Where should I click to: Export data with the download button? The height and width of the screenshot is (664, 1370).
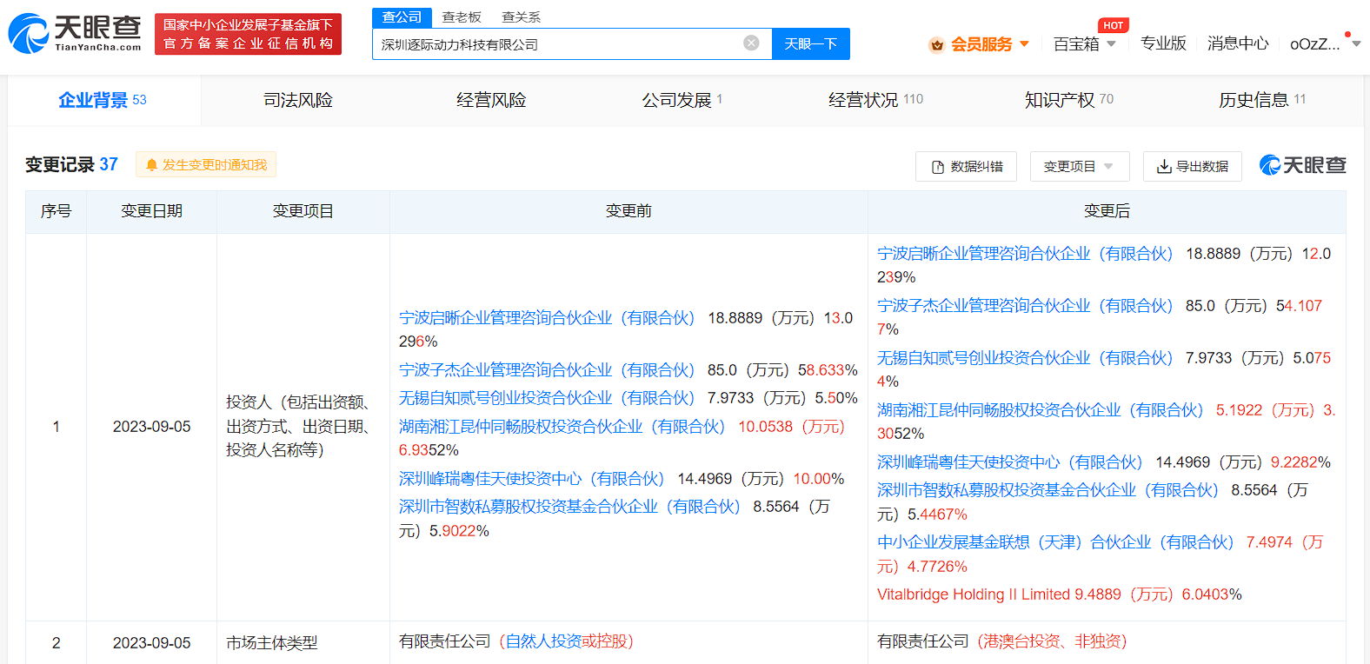1192,166
